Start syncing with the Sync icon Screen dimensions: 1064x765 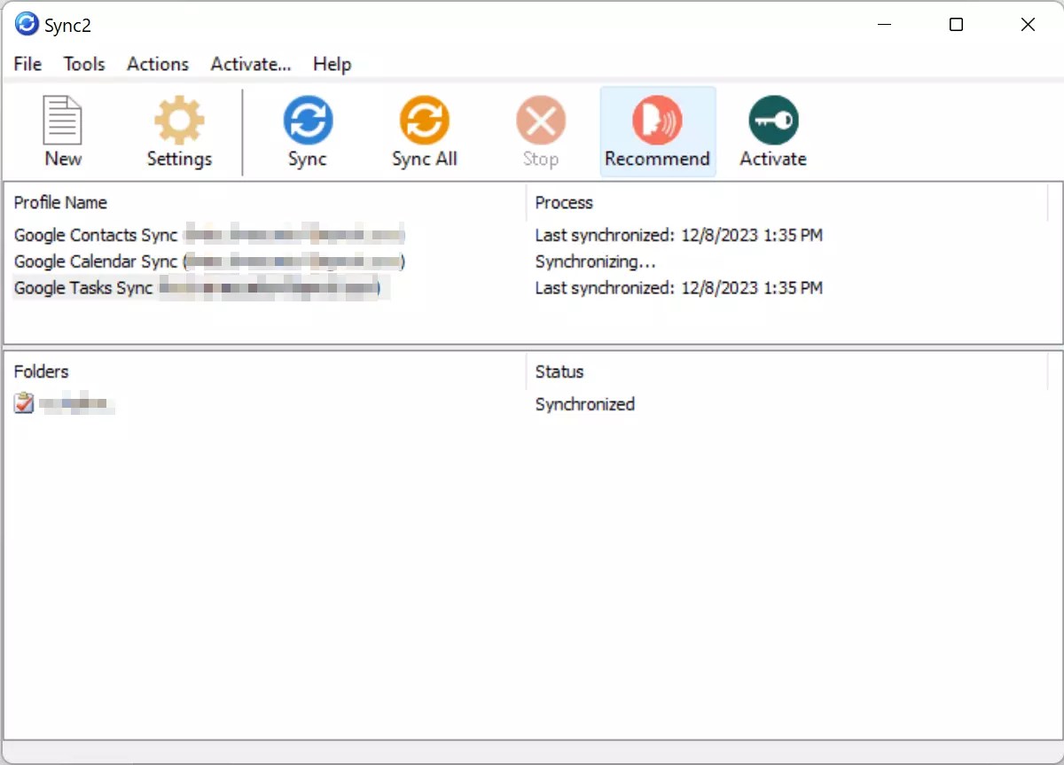pyautogui.click(x=307, y=131)
